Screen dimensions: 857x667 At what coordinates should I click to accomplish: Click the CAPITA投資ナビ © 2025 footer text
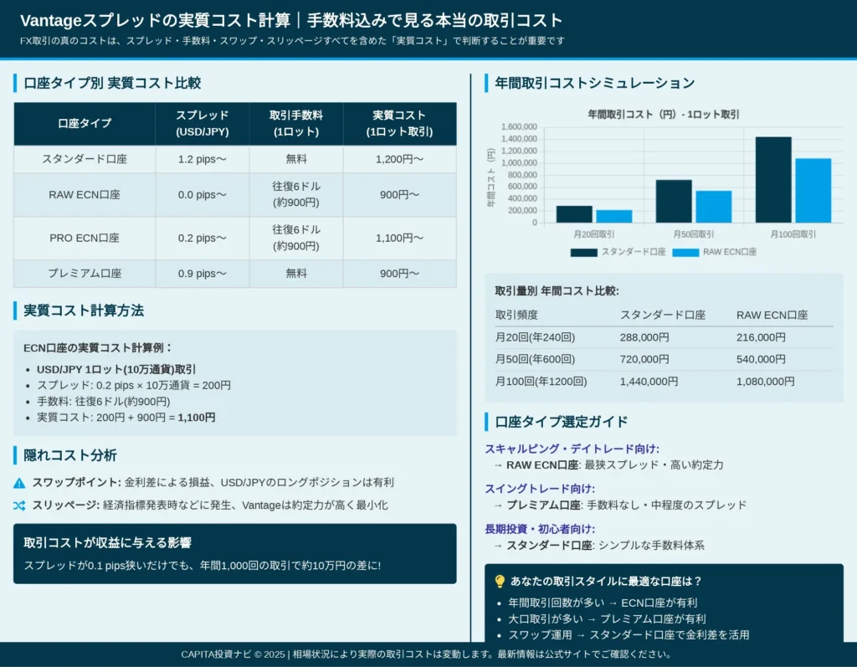(233, 654)
